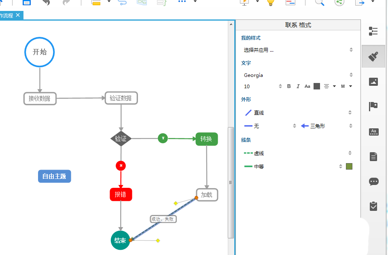This screenshot has height=255, width=388.
Task: Open the picture insert panel icon
Action: click(x=373, y=81)
